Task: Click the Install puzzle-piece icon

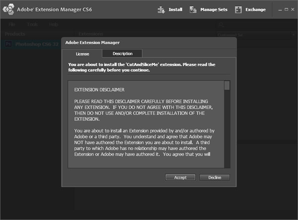Action: (161, 10)
